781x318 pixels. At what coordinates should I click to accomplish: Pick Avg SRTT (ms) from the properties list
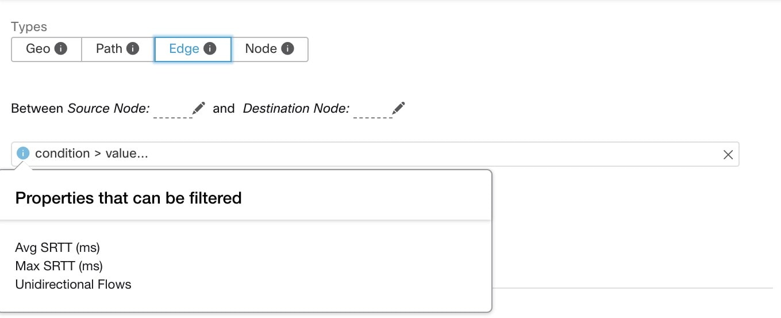pos(57,248)
